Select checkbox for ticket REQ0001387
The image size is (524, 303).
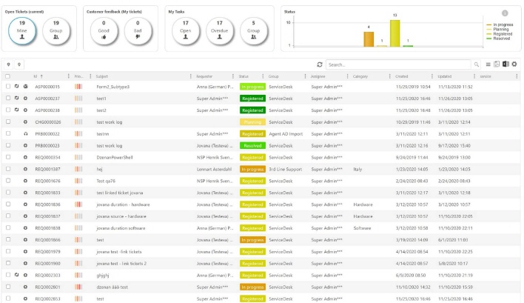pos(8,169)
